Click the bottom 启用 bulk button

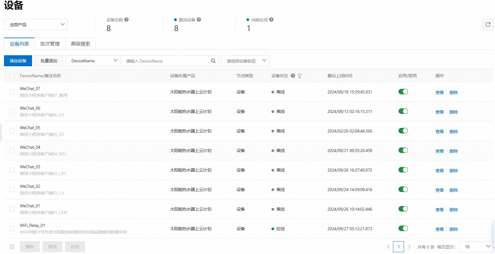(75, 247)
